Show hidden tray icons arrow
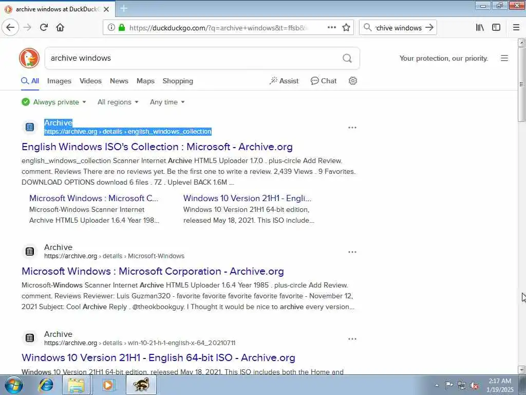Image resolution: width=526 pixels, height=395 pixels. point(437,385)
